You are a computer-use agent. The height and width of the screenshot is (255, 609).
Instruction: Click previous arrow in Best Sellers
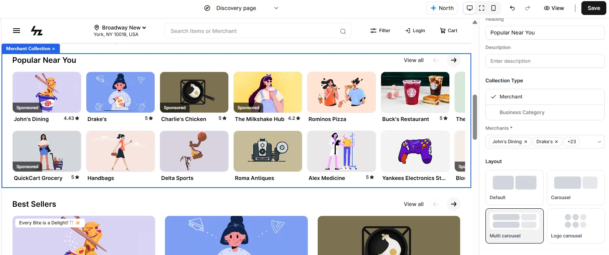point(436,204)
